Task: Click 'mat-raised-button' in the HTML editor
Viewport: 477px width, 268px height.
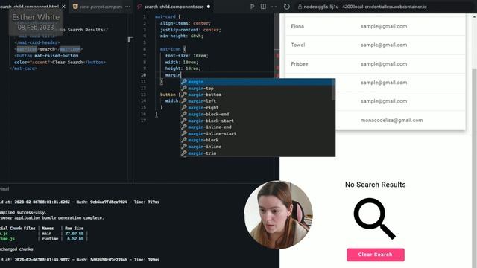Action: (x=56, y=56)
